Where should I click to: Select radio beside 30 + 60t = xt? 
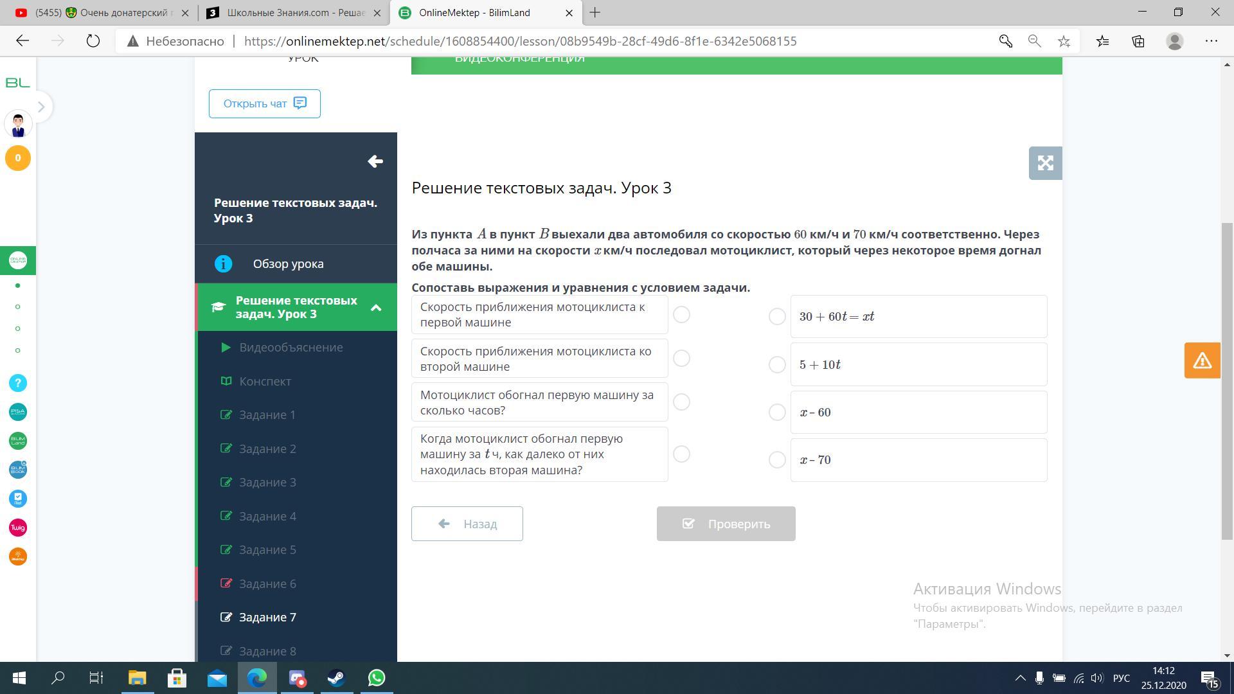point(777,317)
